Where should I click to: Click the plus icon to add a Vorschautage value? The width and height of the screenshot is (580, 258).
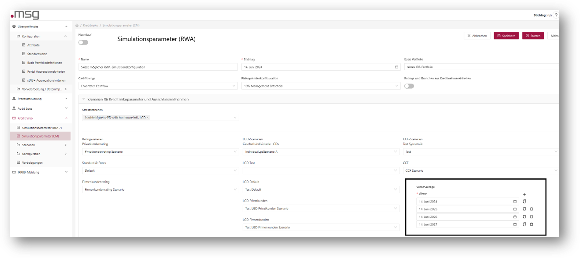click(x=524, y=194)
